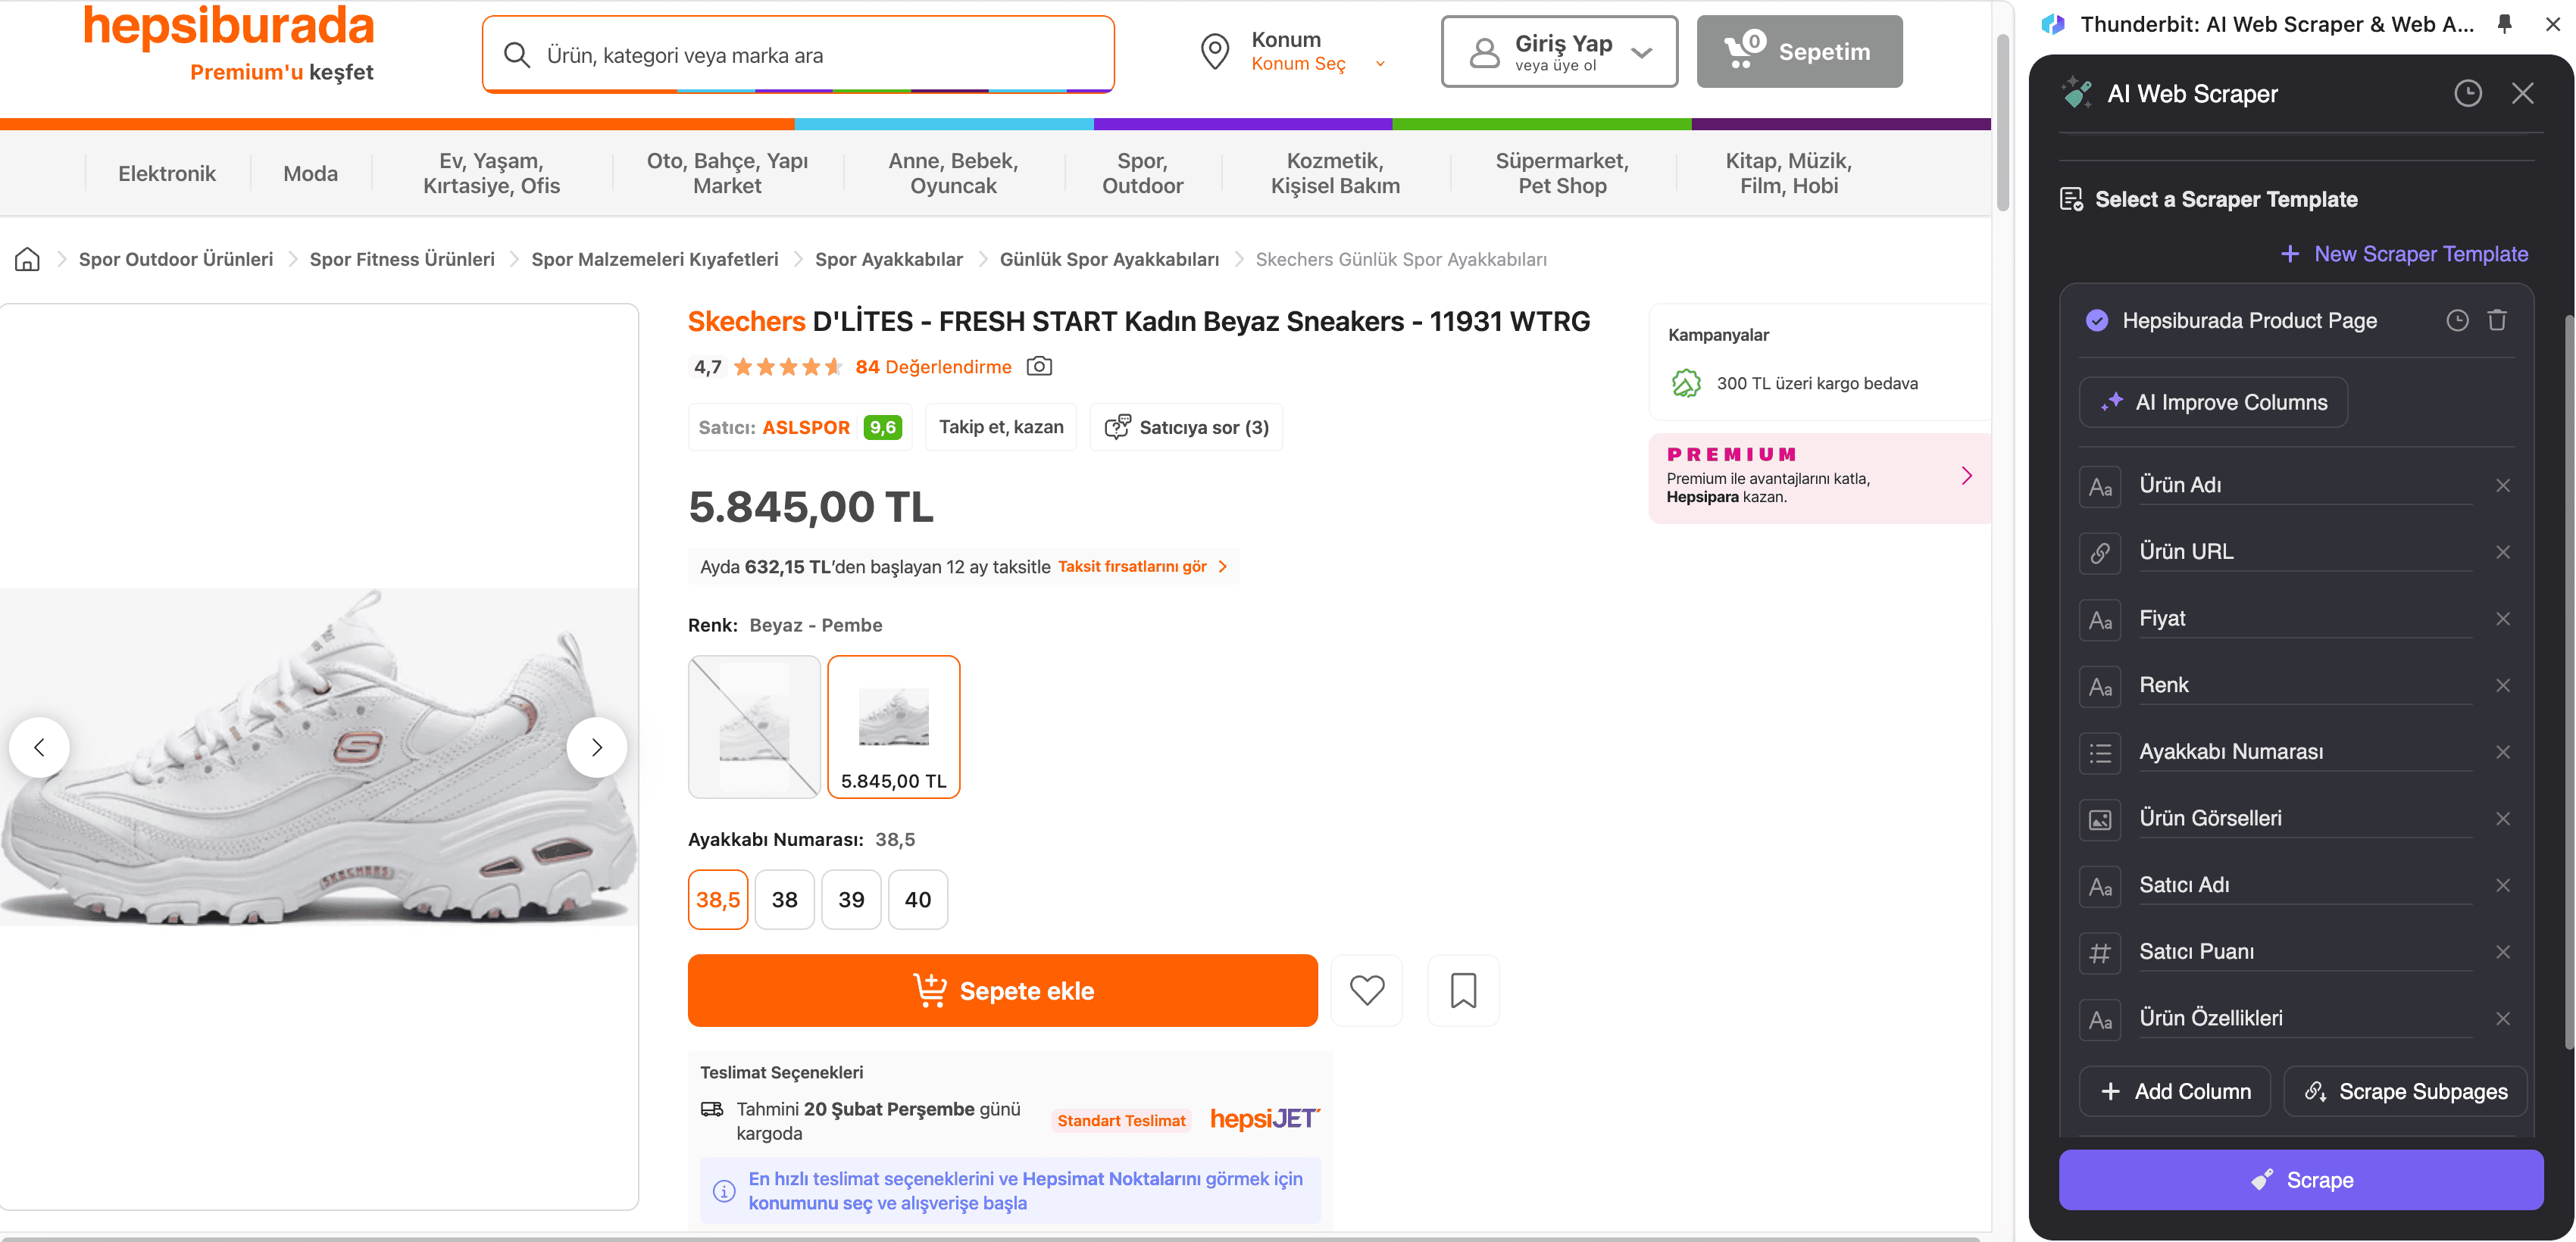The image size is (2576, 1242).
Task: Select shoe size 39
Action: pyautogui.click(x=851, y=899)
